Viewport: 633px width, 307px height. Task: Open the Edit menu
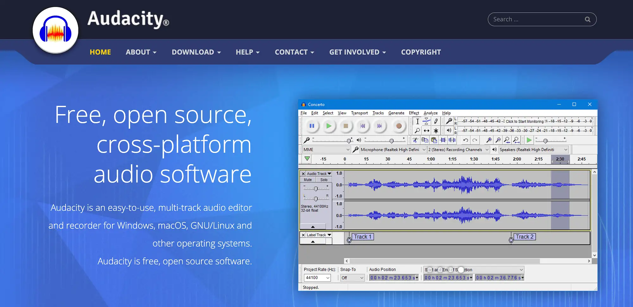click(314, 113)
